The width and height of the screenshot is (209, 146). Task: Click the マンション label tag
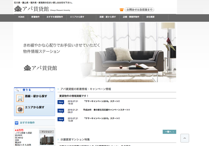coord(47,132)
